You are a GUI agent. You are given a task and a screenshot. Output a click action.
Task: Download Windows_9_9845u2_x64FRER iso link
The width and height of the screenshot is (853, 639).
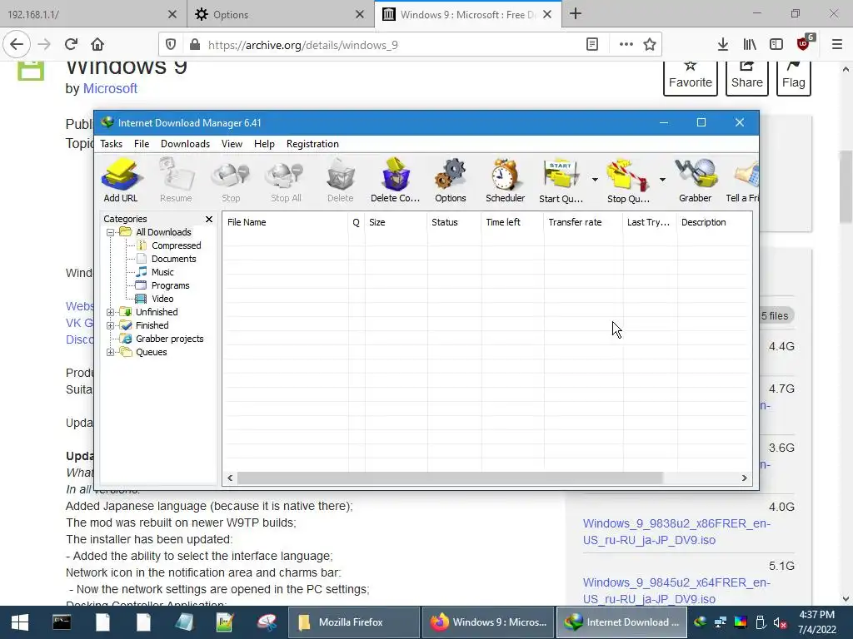[x=676, y=591]
